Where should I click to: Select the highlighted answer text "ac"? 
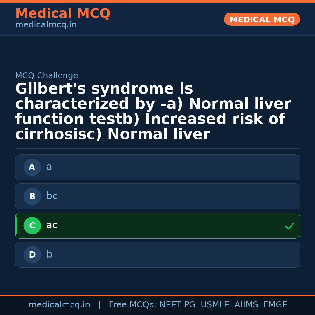[x=52, y=225]
